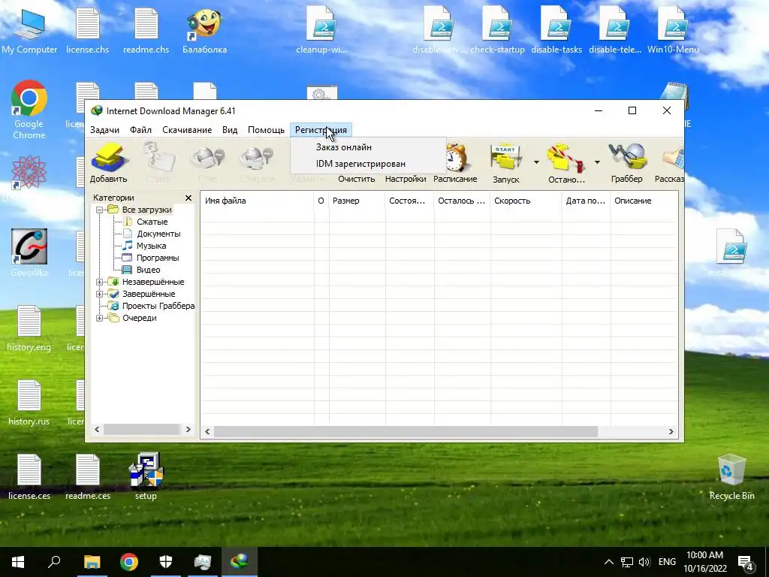Select Проекты Граббера tree item

(x=158, y=307)
